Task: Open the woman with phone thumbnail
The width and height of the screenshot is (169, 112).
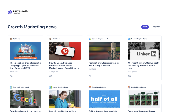Action: tap(65, 99)
